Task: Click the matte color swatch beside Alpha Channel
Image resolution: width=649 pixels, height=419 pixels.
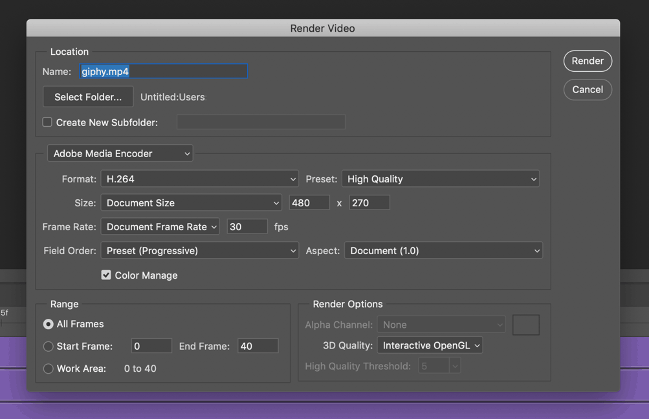Action: pyautogui.click(x=525, y=325)
